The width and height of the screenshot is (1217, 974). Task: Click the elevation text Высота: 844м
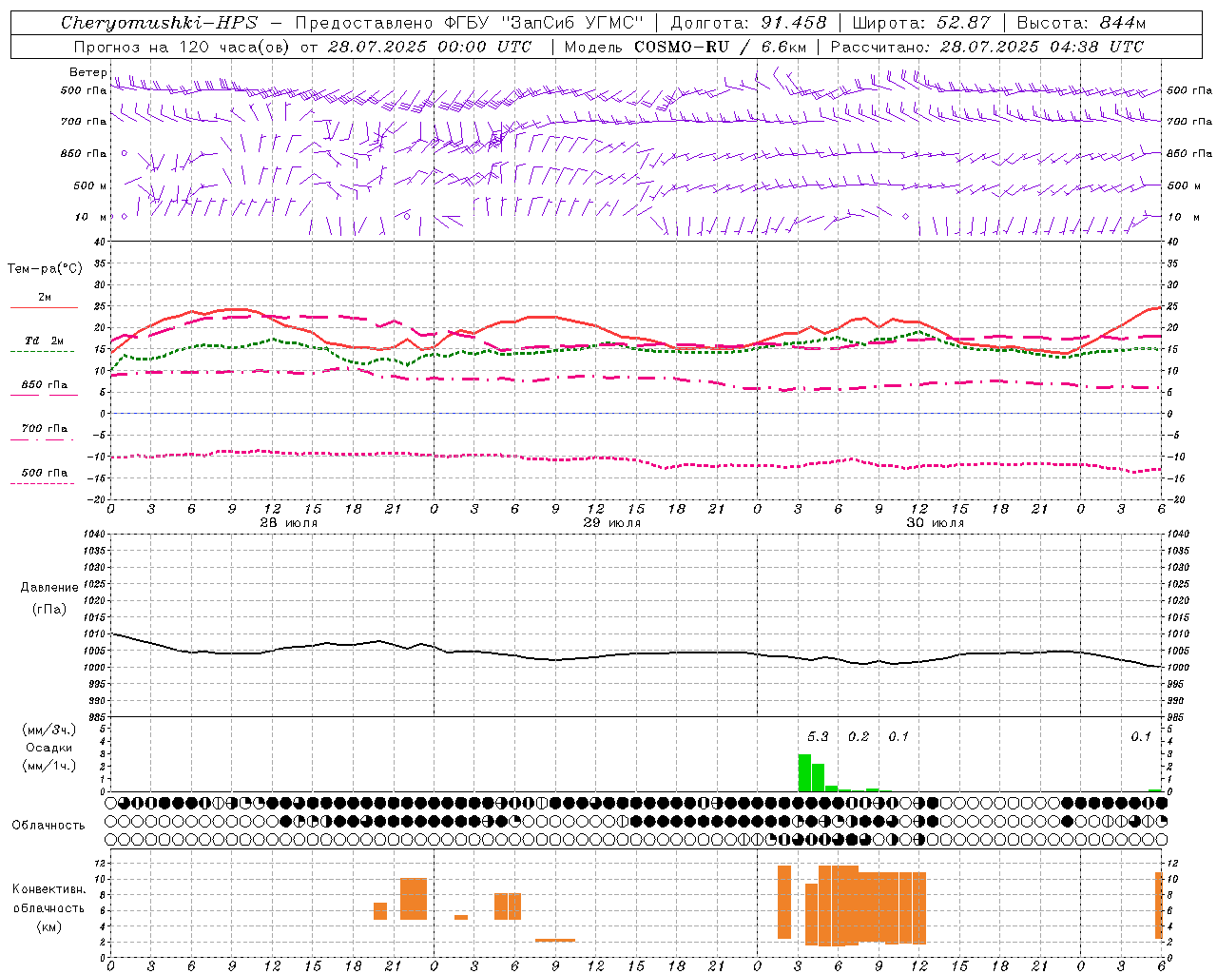(1081, 23)
